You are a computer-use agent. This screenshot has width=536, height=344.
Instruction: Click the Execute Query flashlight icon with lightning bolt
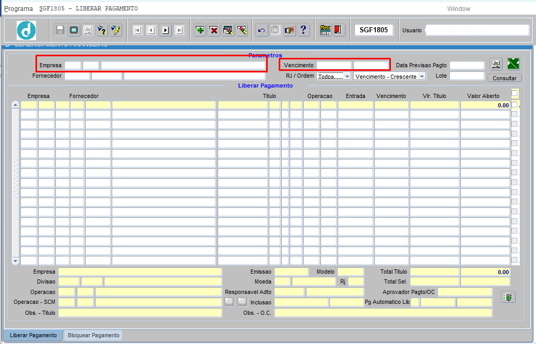coord(115,30)
